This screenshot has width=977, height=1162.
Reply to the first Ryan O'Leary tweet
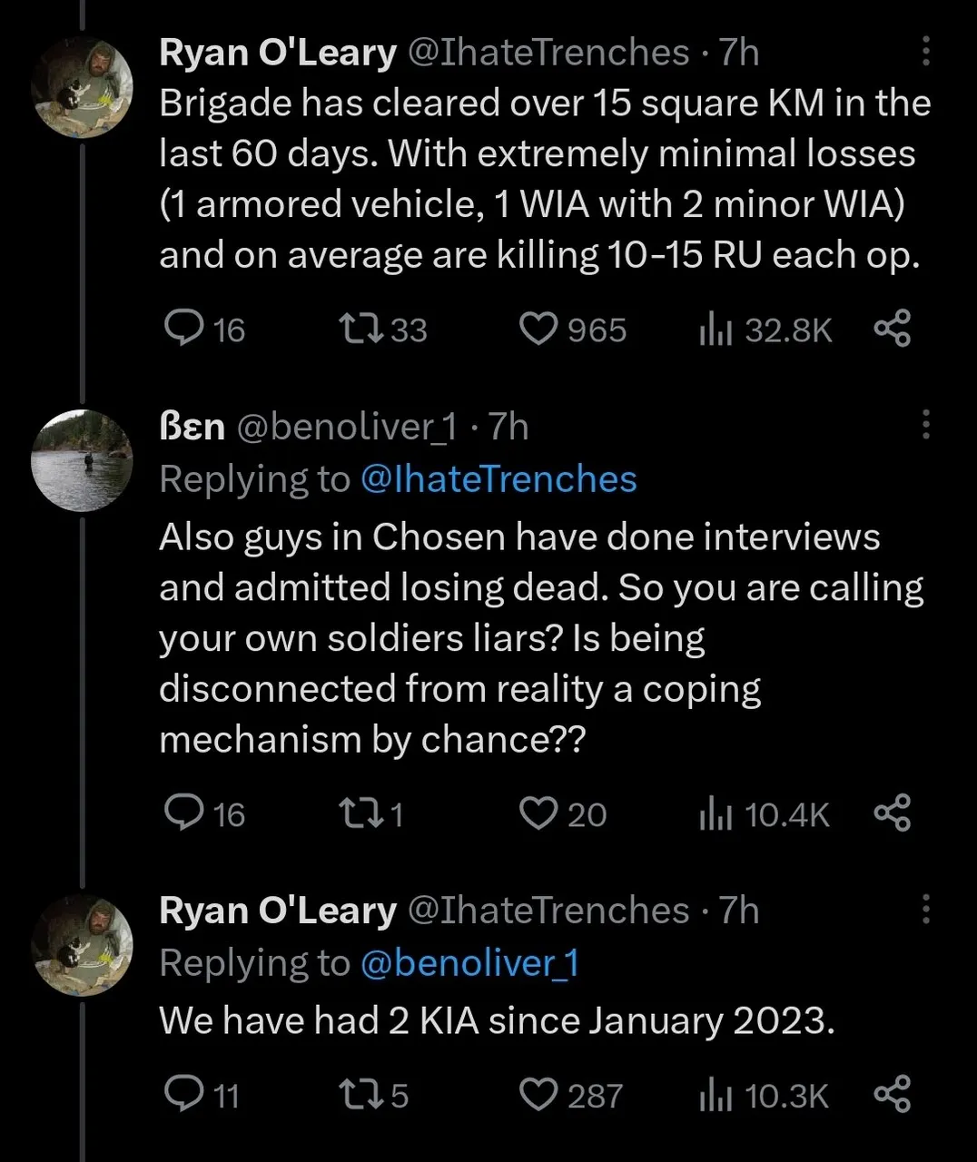[x=184, y=329]
